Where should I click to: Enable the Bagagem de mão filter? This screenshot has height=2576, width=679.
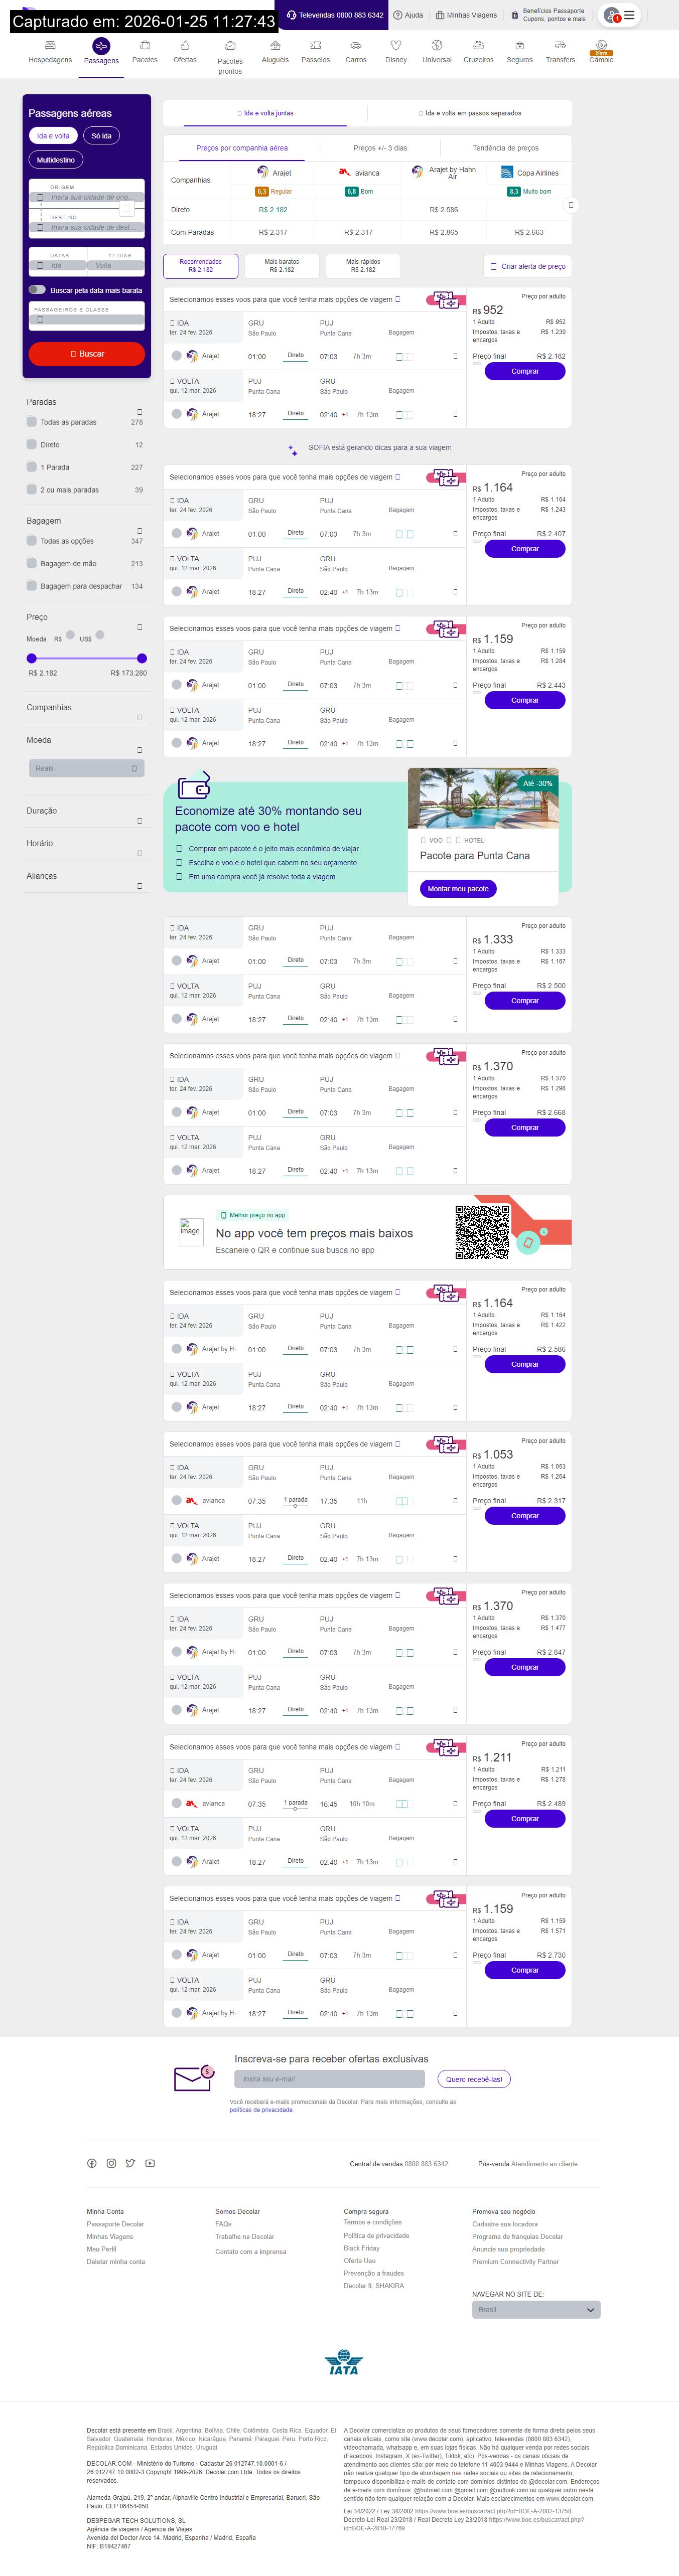tap(32, 563)
